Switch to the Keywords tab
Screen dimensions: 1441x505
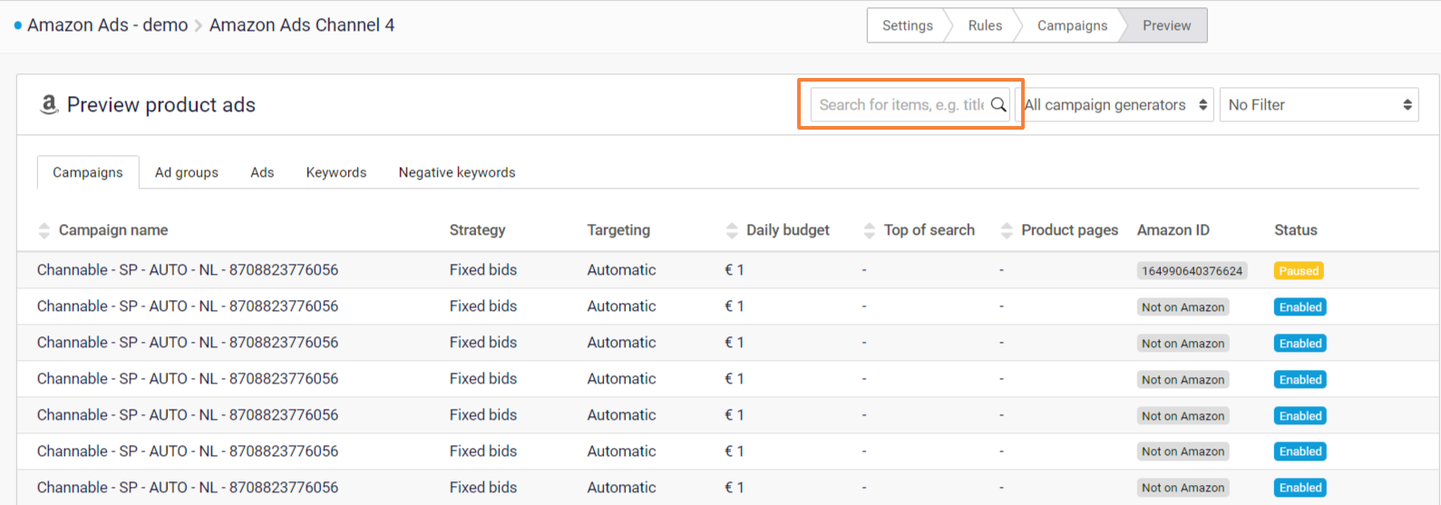tap(336, 172)
